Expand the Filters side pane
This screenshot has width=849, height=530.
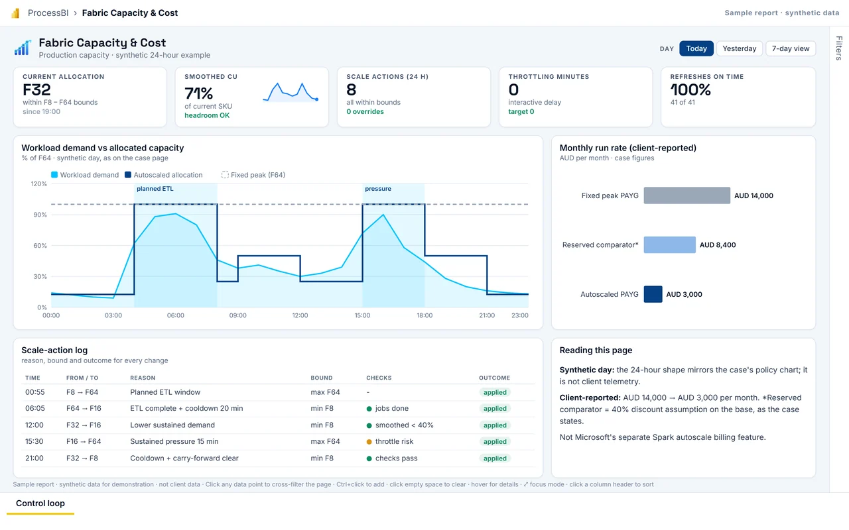tap(839, 48)
